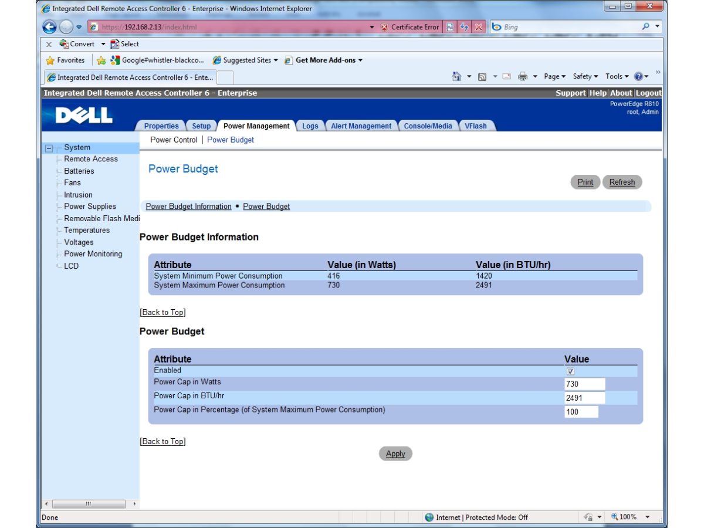Open the Setup tab
704x528 pixels.
point(201,126)
